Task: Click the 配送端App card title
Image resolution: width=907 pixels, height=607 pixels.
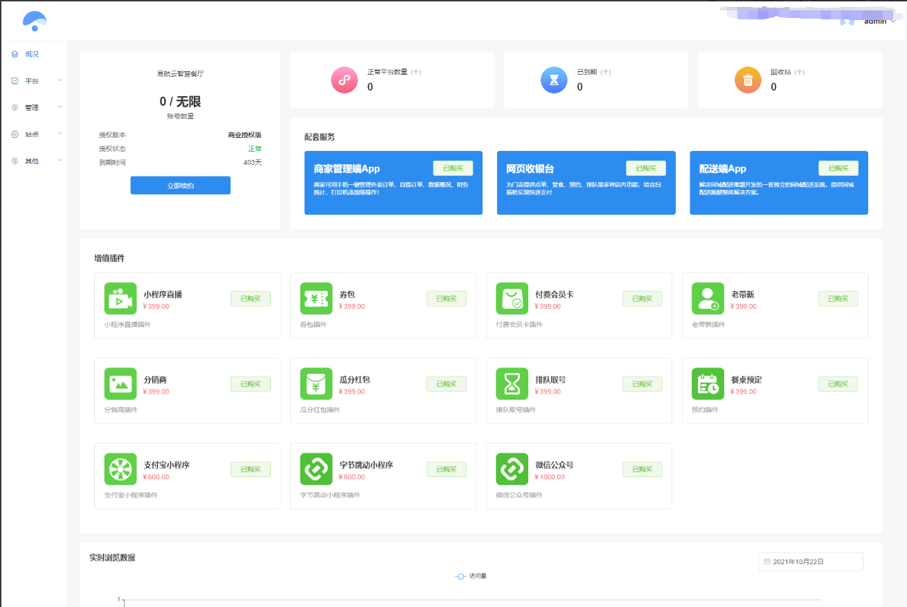Action: click(723, 169)
